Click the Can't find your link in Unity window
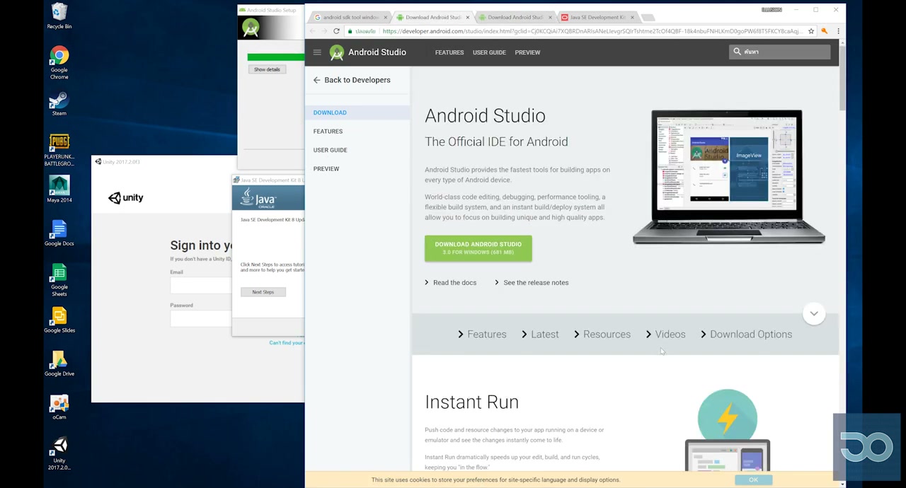The image size is (906, 488). tap(286, 343)
